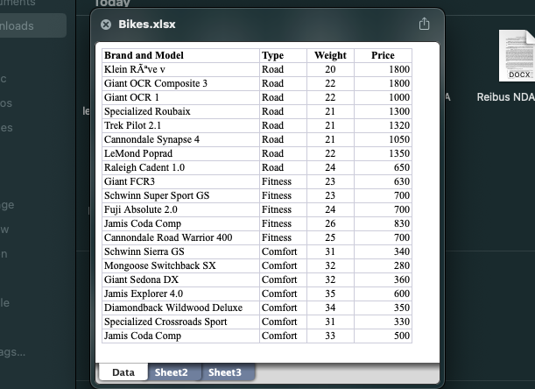The width and height of the screenshot is (535, 389).
Task: Switch to the Sheet2 tab
Action: pyautogui.click(x=171, y=372)
